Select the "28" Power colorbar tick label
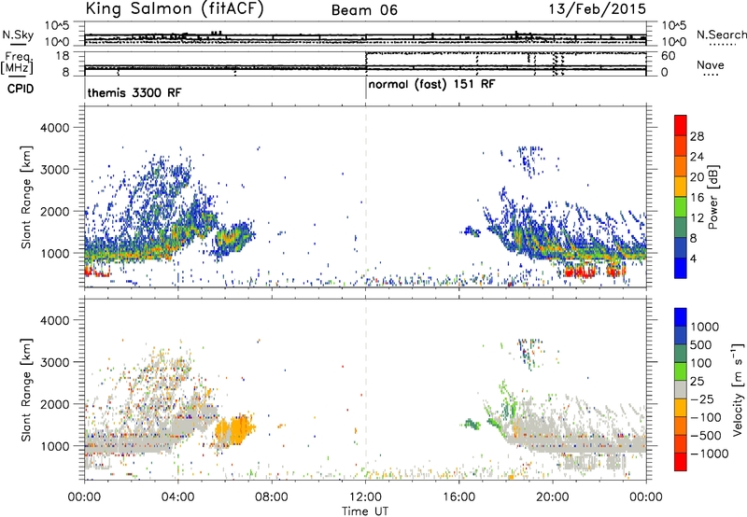Screen dimensions: 747x517 pyautogui.click(x=697, y=136)
